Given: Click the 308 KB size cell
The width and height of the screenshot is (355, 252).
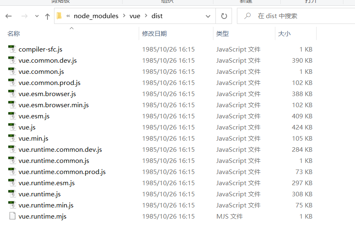Looking at the screenshot, I should point(302,194).
